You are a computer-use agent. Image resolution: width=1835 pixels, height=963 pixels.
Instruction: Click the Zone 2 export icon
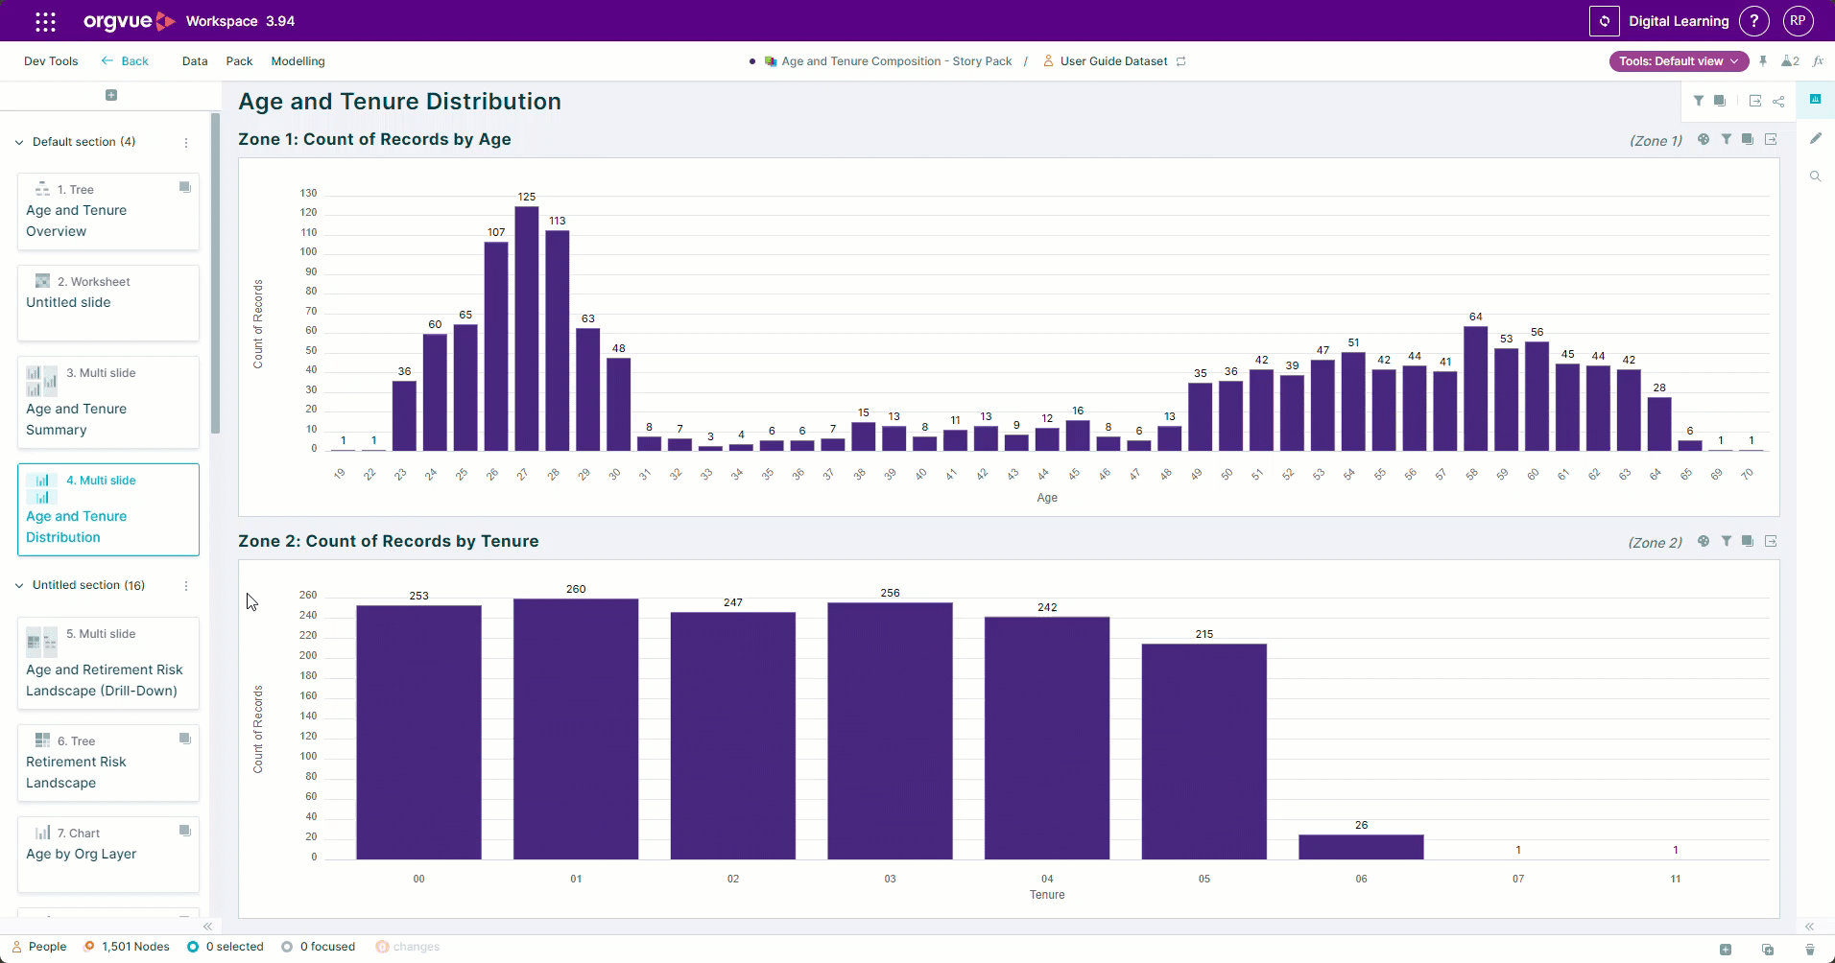1771,541
